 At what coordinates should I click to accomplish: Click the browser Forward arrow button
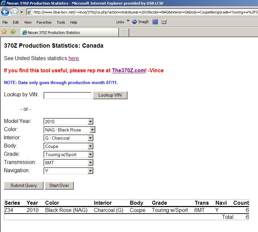(x=14, y=12)
